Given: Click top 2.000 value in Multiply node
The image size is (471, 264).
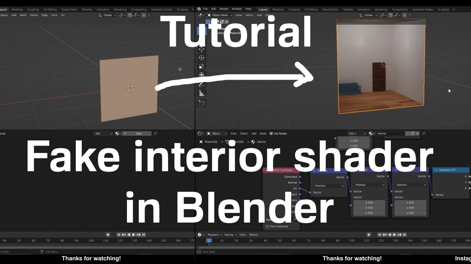Looking at the screenshot, I should click(x=369, y=202).
